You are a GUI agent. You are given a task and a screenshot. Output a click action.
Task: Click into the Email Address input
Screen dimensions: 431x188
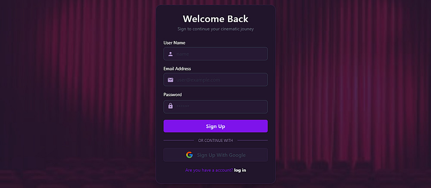(220, 80)
